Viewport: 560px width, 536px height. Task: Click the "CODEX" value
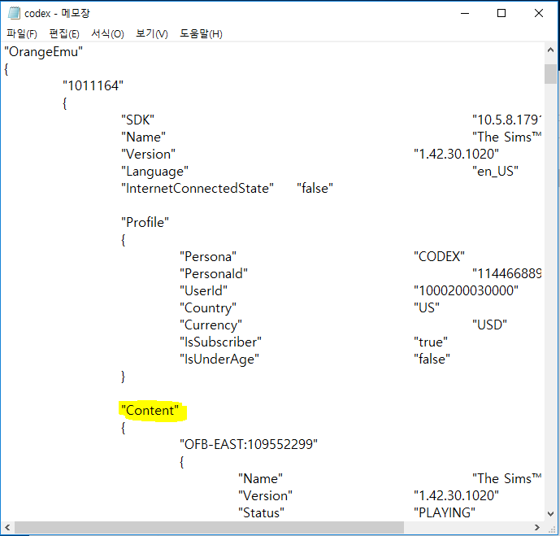coord(439,256)
